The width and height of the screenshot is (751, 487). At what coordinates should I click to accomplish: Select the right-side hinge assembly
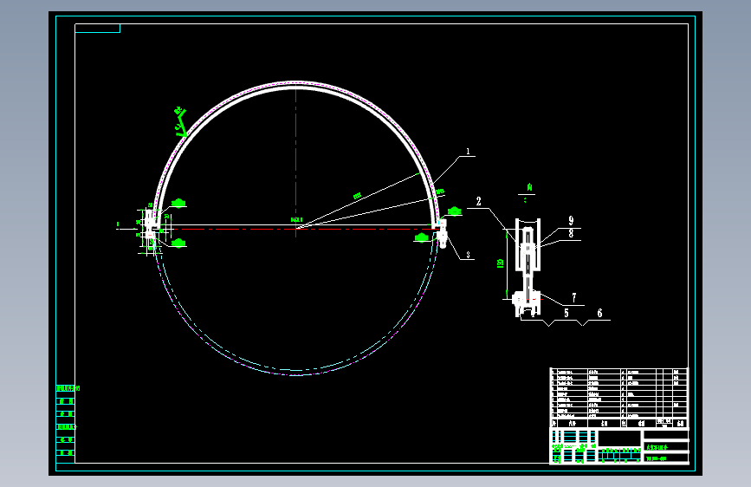[x=441, y=233]
